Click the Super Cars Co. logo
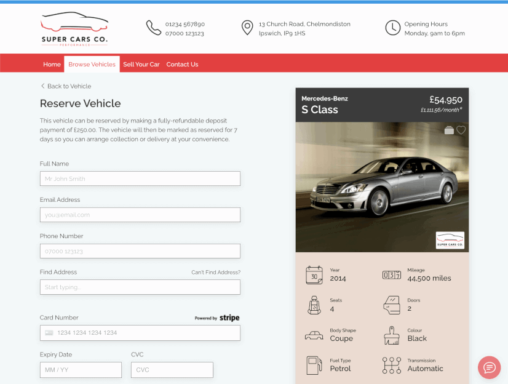The height and width of the screenshot is (384, 508). point(74,29)
